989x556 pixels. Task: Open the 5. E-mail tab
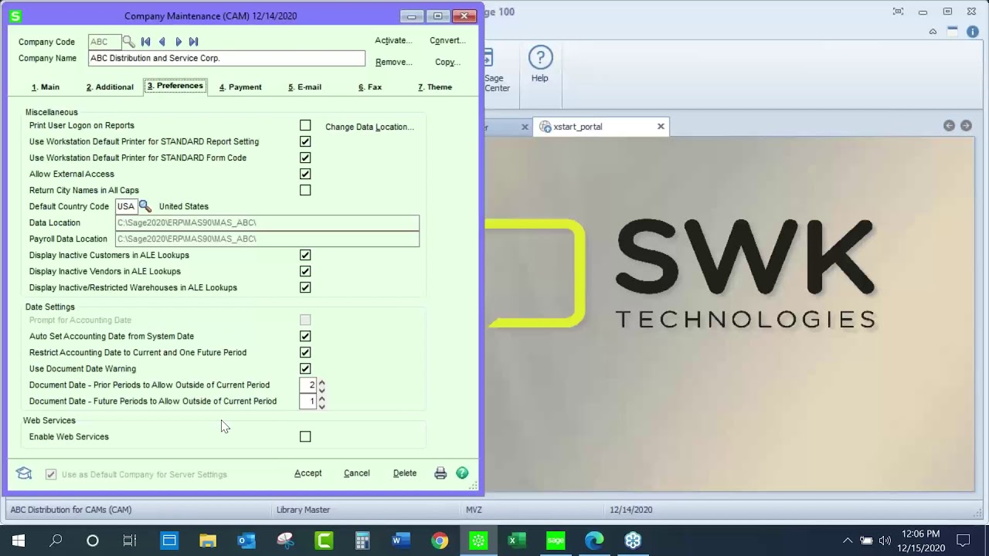[304, 87]
